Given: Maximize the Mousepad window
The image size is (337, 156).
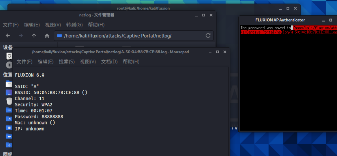Looking at the screenshot, I should click(217, 52).
